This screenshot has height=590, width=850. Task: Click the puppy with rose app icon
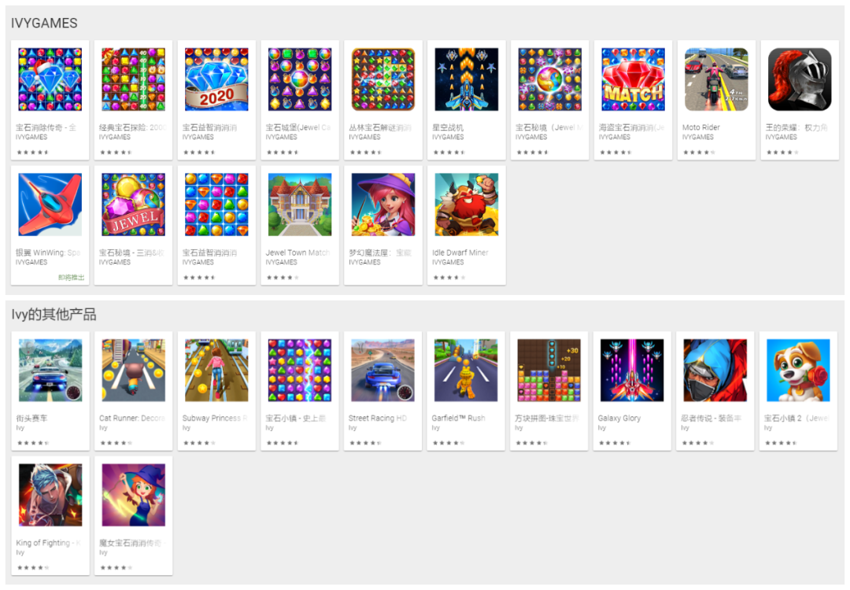[799, 370]
